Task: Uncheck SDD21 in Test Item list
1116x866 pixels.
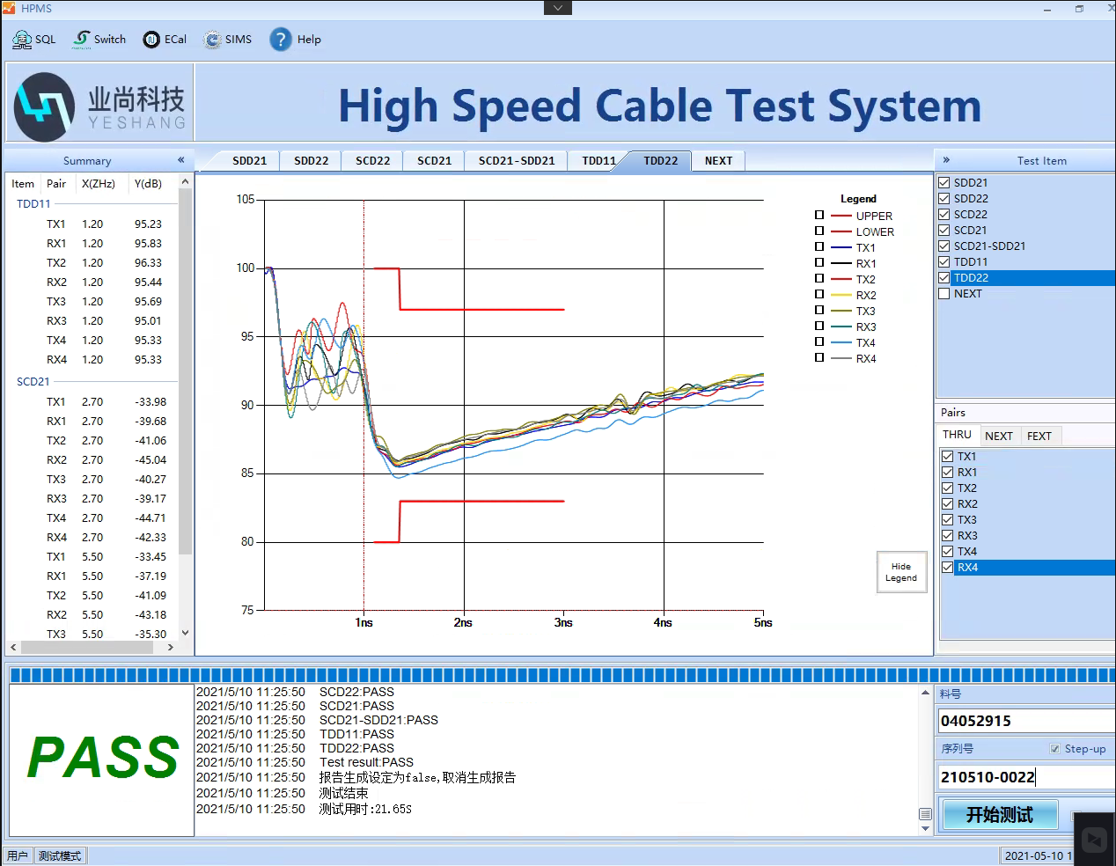Action: pos(944,183)
